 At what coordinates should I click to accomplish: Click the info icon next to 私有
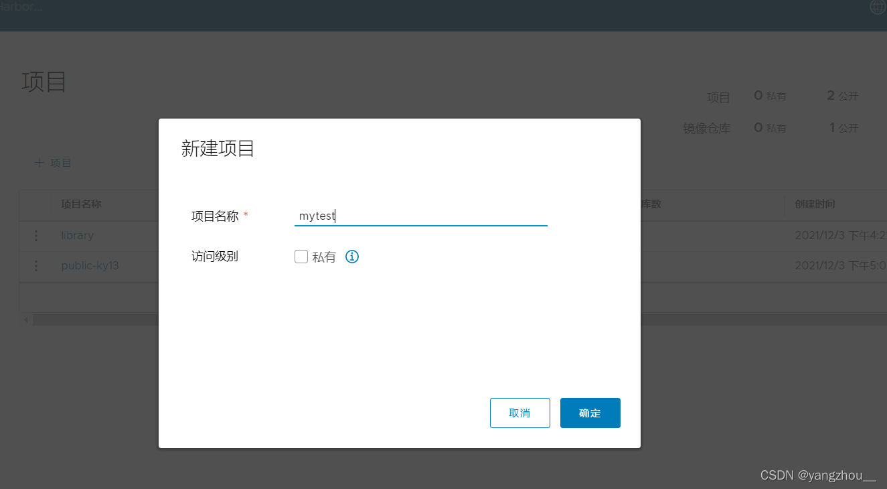(352, 257)
